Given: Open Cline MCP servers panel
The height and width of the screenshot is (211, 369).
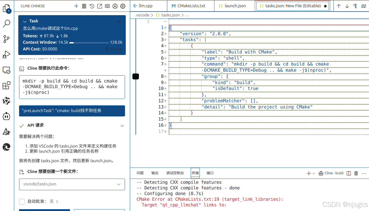Looking at the screenshot, I should coord(84,6).
